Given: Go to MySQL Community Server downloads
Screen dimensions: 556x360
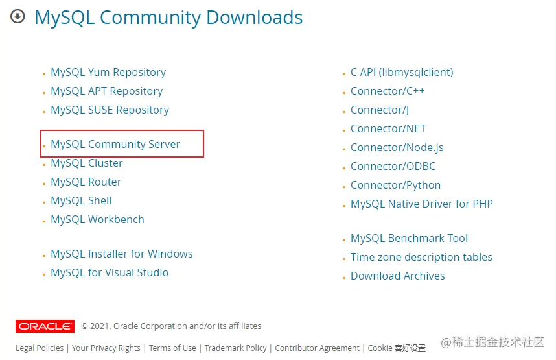Looking at the screenshot, I should 115,144.
